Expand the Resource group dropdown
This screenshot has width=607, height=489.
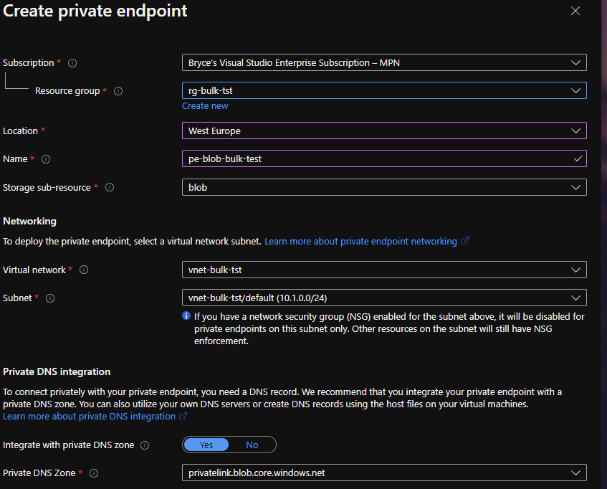(x=384, y=91)
